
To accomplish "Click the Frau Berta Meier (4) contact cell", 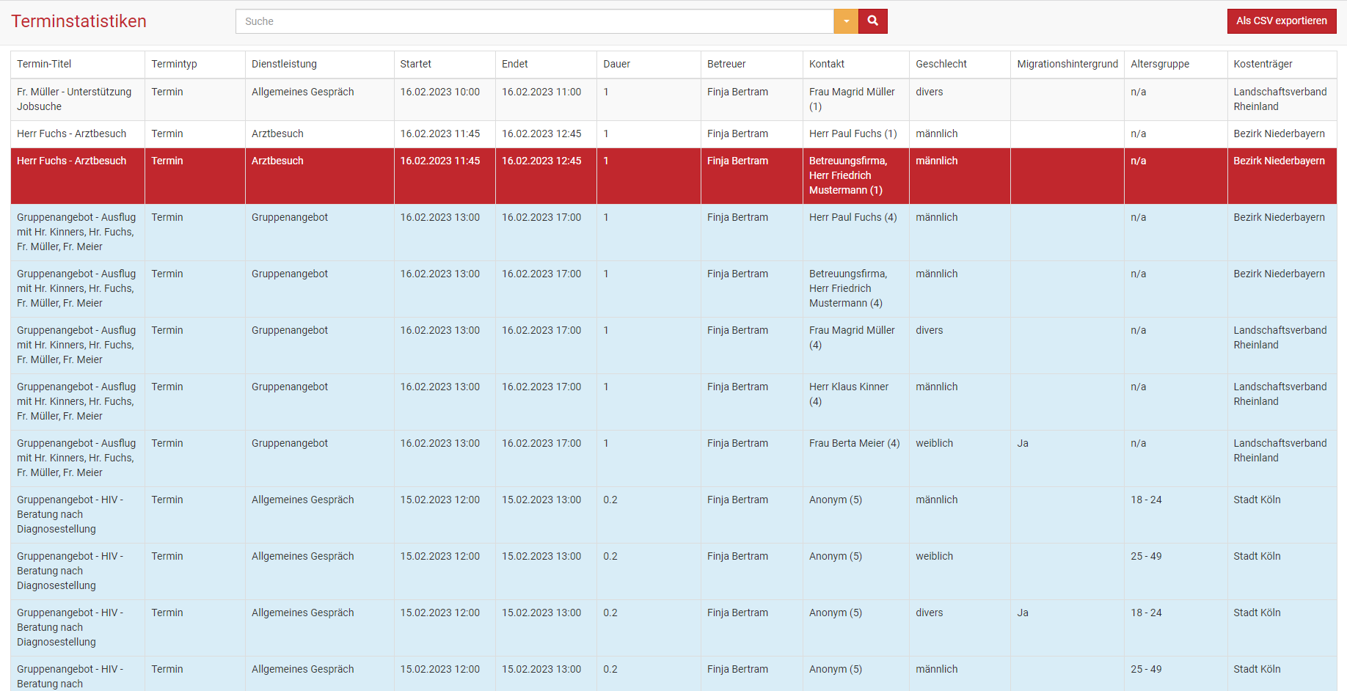I will [854, 443].
